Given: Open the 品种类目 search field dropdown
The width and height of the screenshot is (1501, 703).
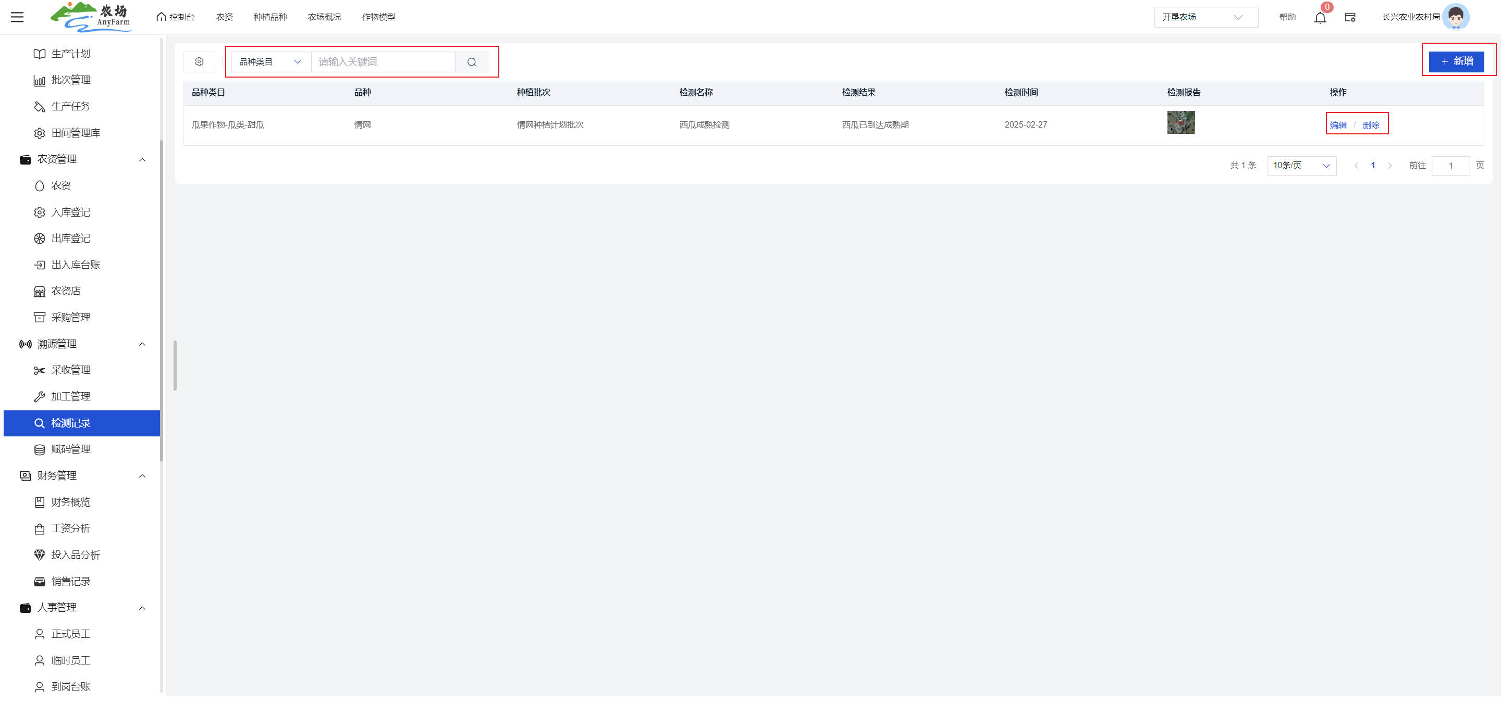Looking at the screenshot, I should (270, 61).
